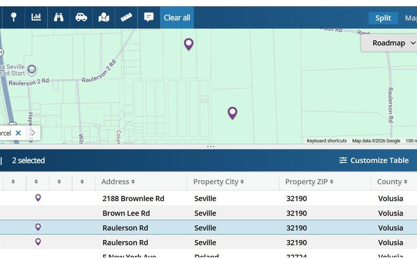Click Clear all in the toolbar
Viewport: 417px width, 258px height.
tap(177, 17)
